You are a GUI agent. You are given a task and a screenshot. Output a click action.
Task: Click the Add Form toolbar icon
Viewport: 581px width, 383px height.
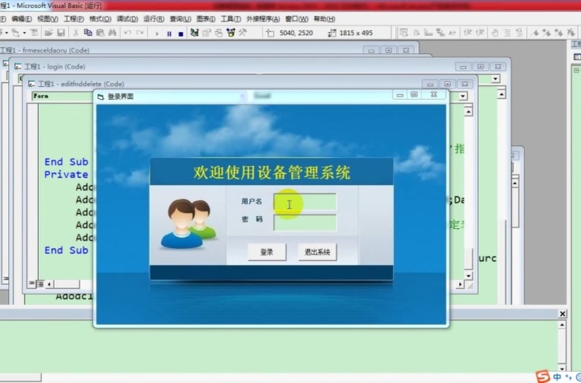[16, 33]
